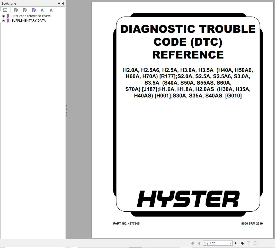This screenshot has width=275, height=248.
Task: Open the Error code reference charts bookmark
Action: [x=31, y=16]
